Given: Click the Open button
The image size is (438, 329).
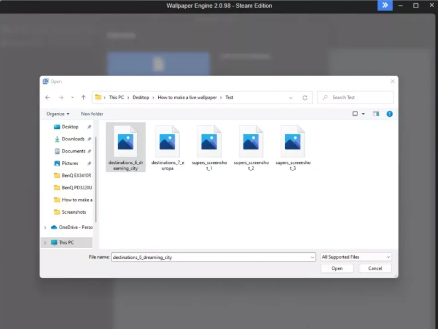Looking at the screenshot, I should (337, 269).
